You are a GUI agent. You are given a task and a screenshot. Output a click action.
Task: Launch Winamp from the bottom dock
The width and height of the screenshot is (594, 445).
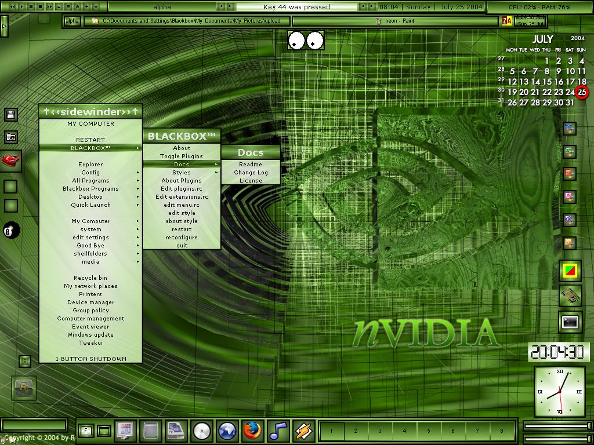click(304, 431)
